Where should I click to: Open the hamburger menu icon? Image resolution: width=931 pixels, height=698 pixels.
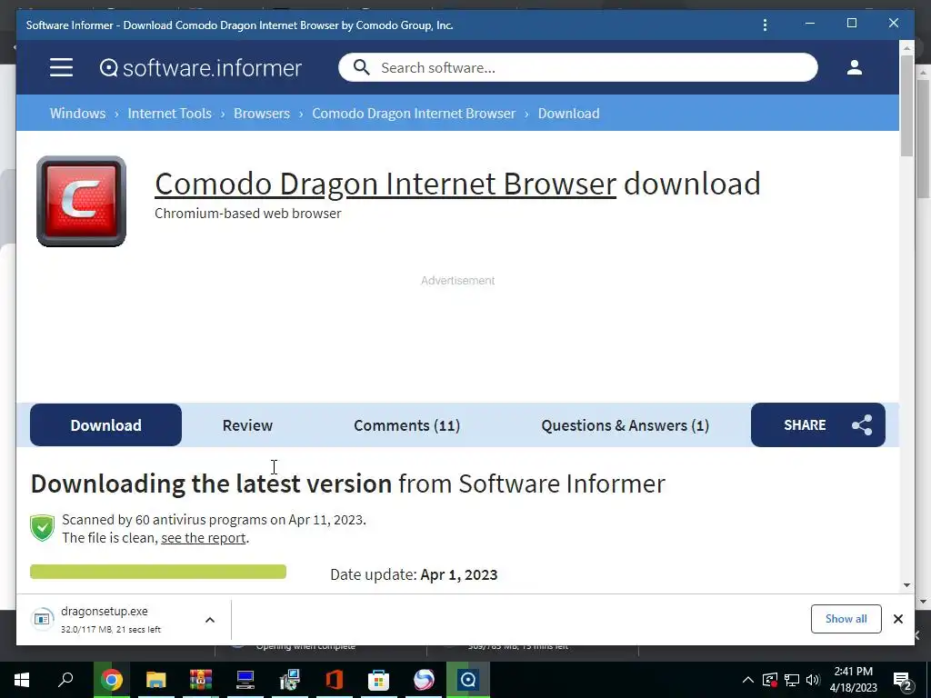click(x=61, y=67)
